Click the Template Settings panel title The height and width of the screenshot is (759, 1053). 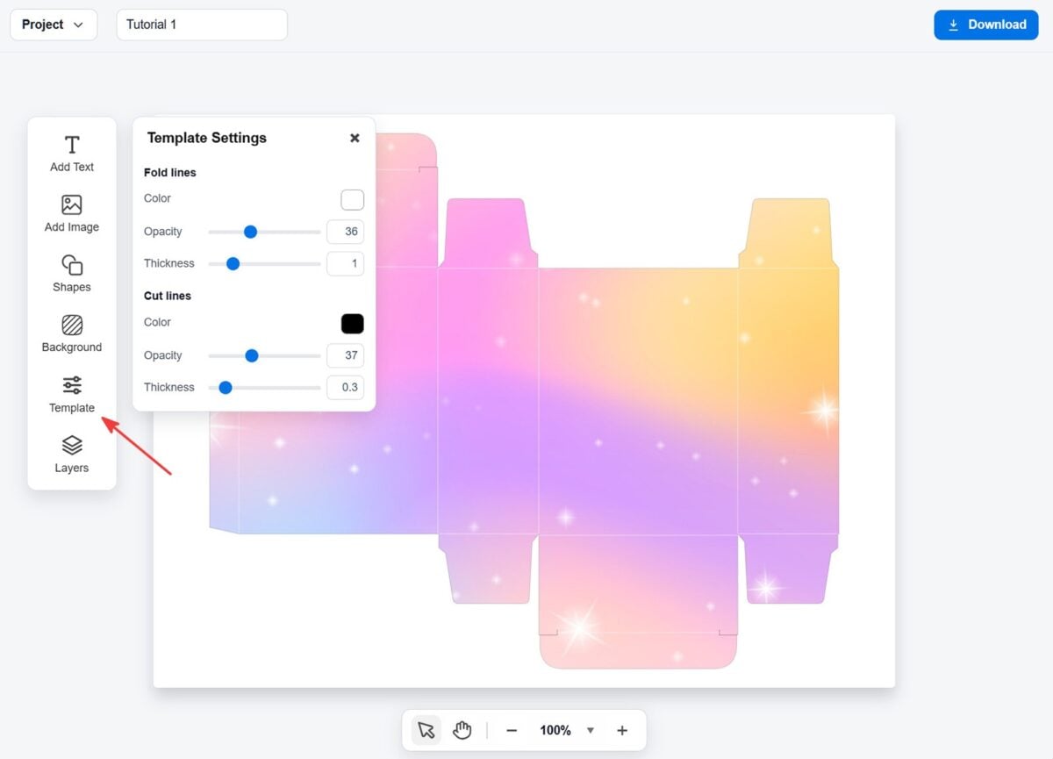207,138
